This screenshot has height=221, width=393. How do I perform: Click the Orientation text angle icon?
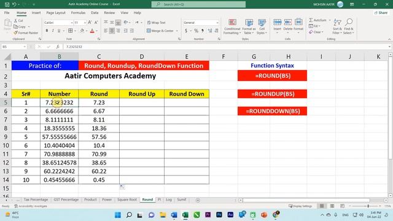pos(126,23)
